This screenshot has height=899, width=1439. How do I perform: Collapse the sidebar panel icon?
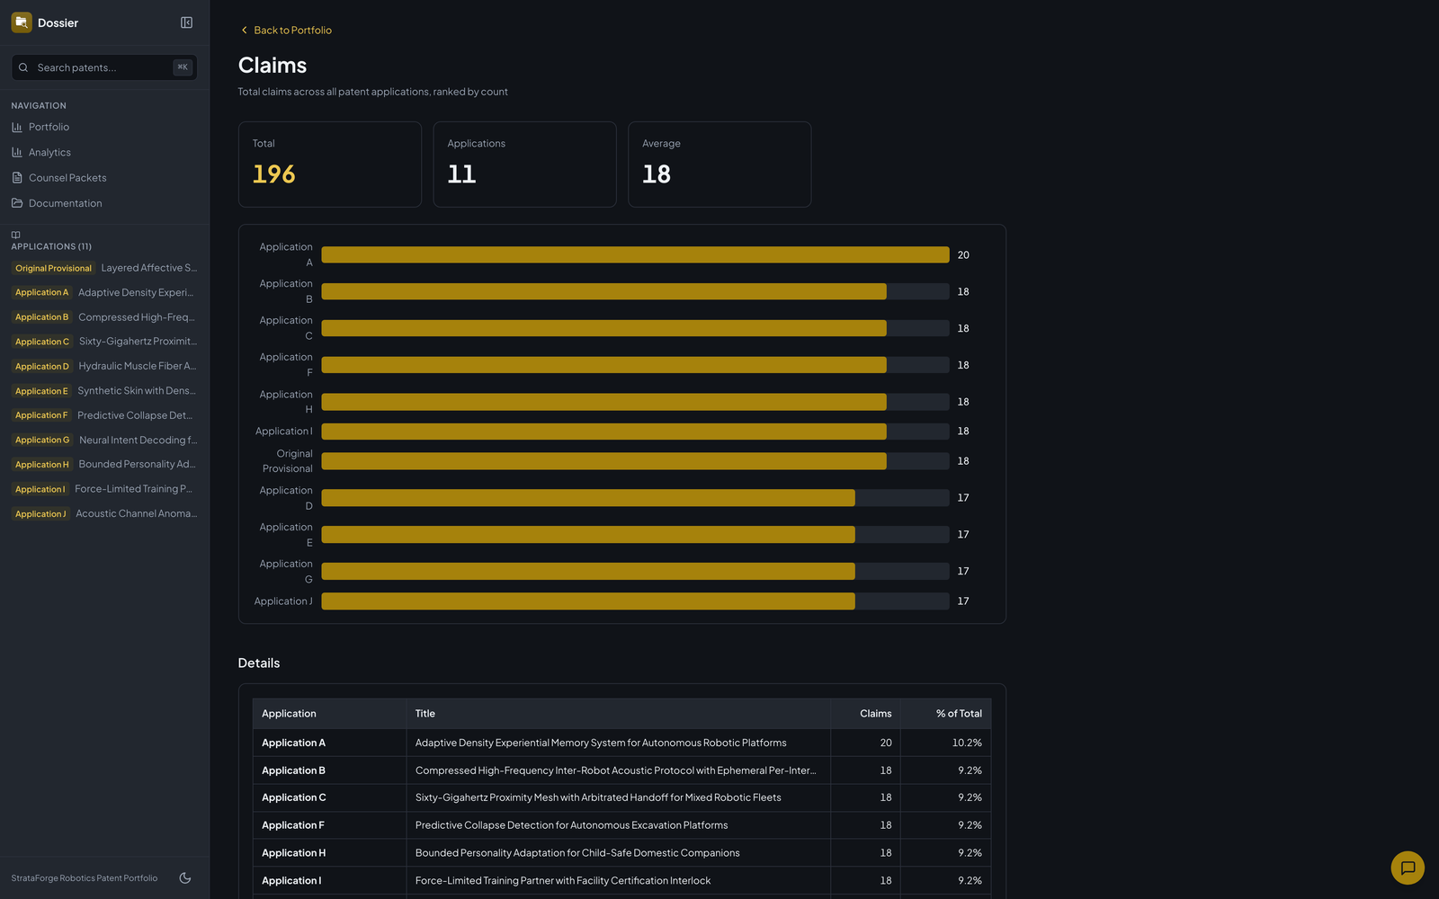186,22
